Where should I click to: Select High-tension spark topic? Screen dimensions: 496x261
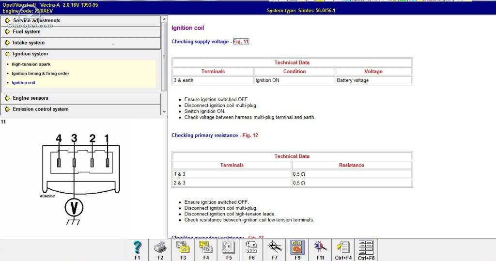tap(31, 64)
